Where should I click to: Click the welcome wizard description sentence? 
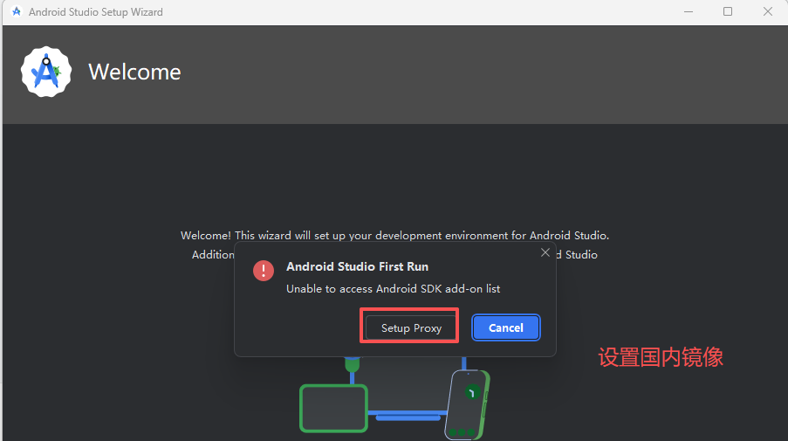pyautogui.click(x=394, y=235)
